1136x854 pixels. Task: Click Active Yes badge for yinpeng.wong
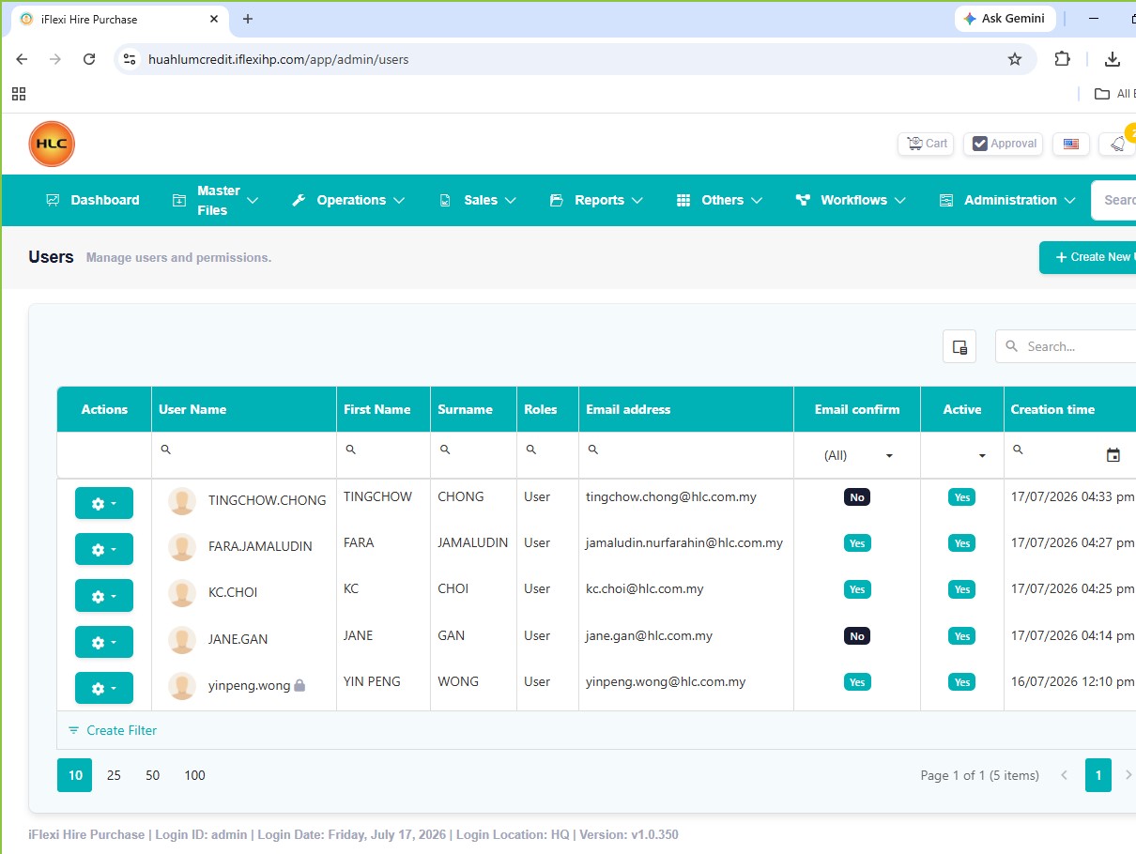[x=962, y=682]
